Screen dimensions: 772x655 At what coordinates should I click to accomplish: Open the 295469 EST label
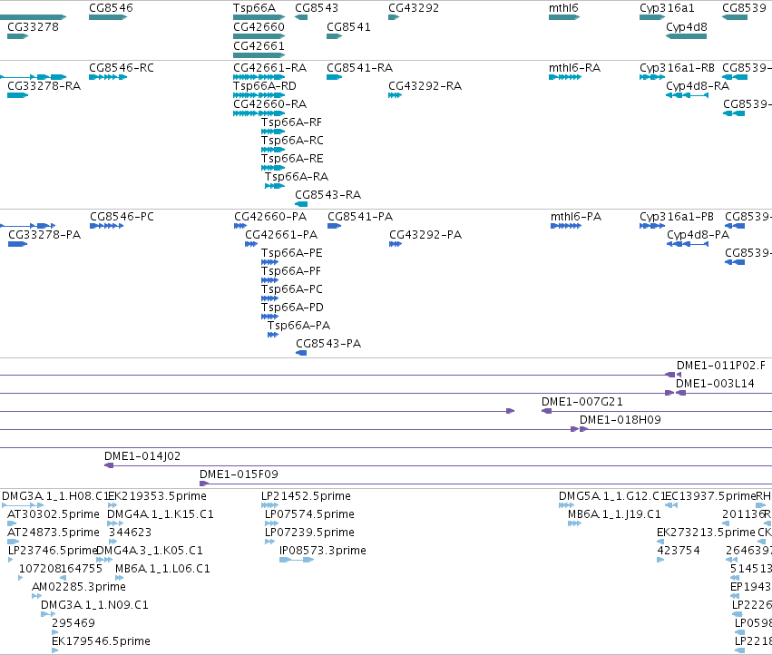click(73, 623)
